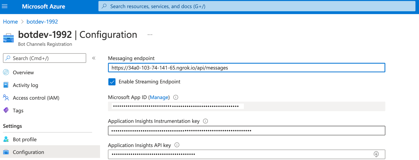Focus Application Insights API key field

tap(246, 154)
